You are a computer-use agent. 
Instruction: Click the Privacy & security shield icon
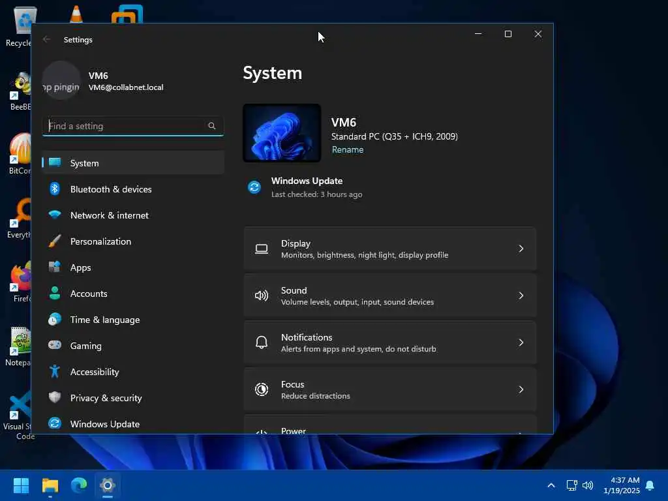[55, 397]
